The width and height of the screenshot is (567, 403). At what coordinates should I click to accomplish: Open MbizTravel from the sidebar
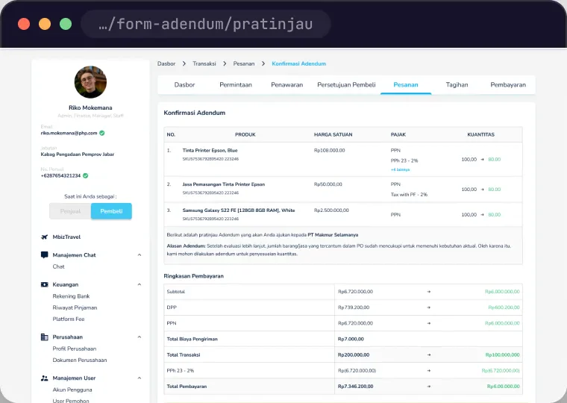click(66, 237)
